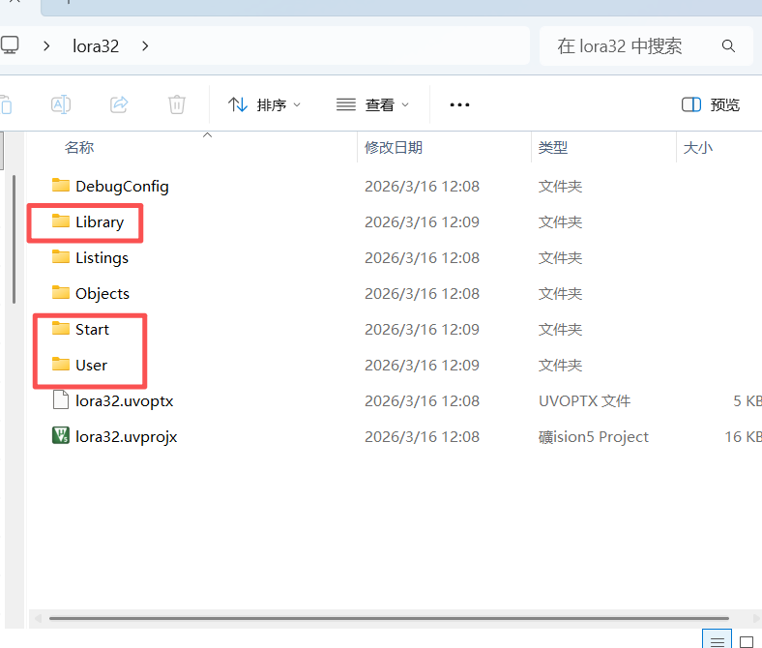Open the 查看 view dropdown

click(x=372, y=104)
